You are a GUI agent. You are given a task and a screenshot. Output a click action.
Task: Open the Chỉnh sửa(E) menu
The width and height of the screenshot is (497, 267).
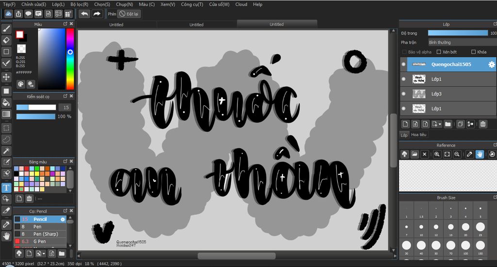[x=33, y=4]
